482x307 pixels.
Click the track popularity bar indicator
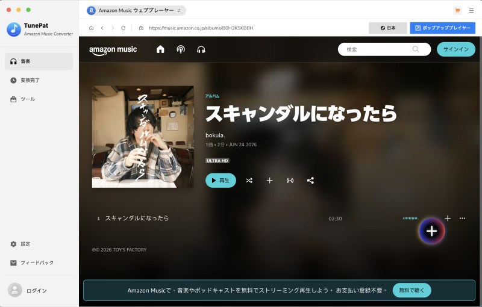pos(410,219)
